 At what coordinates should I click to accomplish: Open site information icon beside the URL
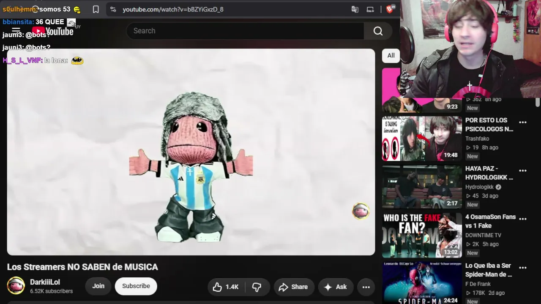113,9
